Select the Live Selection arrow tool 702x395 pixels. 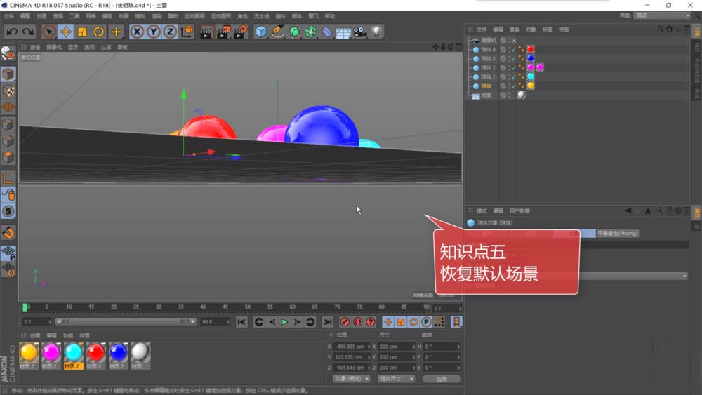(49, 32)
